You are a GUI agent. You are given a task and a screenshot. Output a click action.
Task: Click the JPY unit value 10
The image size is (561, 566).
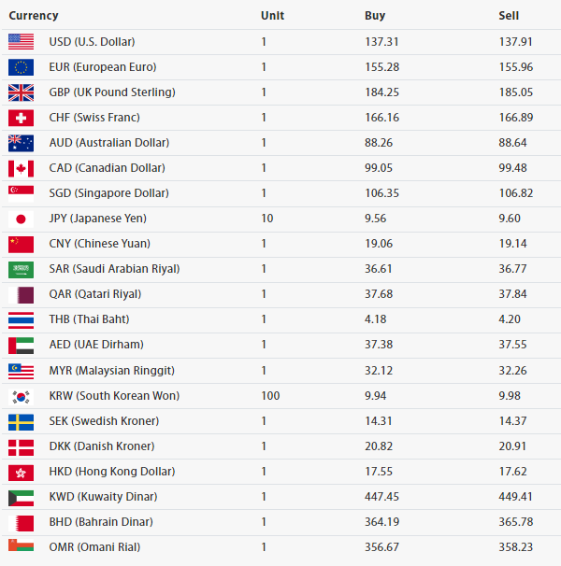(267, 219)
